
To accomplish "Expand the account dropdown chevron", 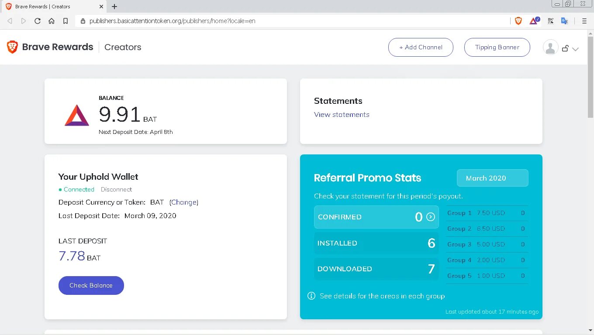I will coord(575,49).
